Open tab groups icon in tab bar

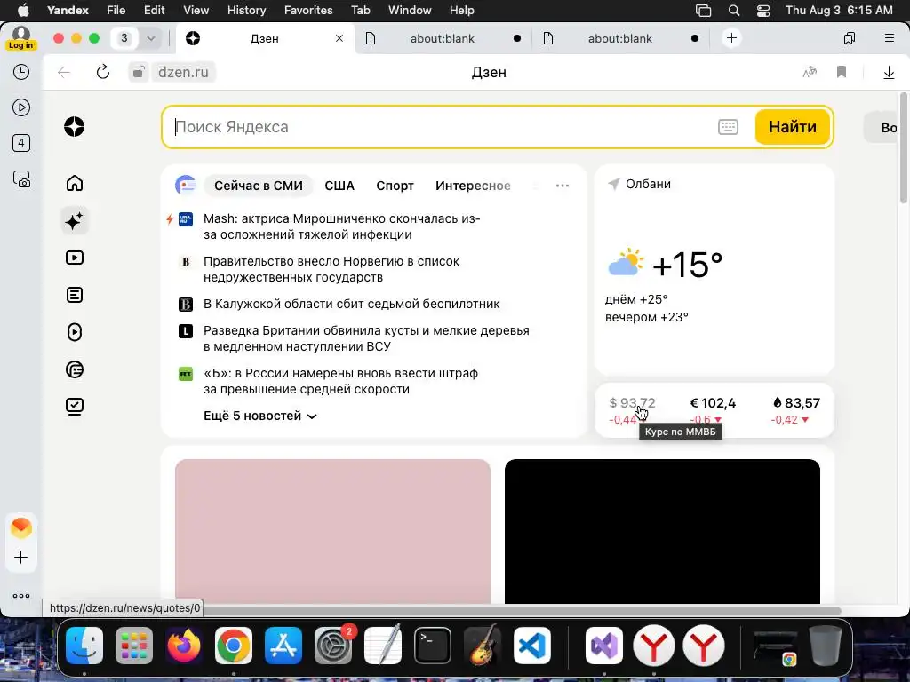click(x=849, y=38)
